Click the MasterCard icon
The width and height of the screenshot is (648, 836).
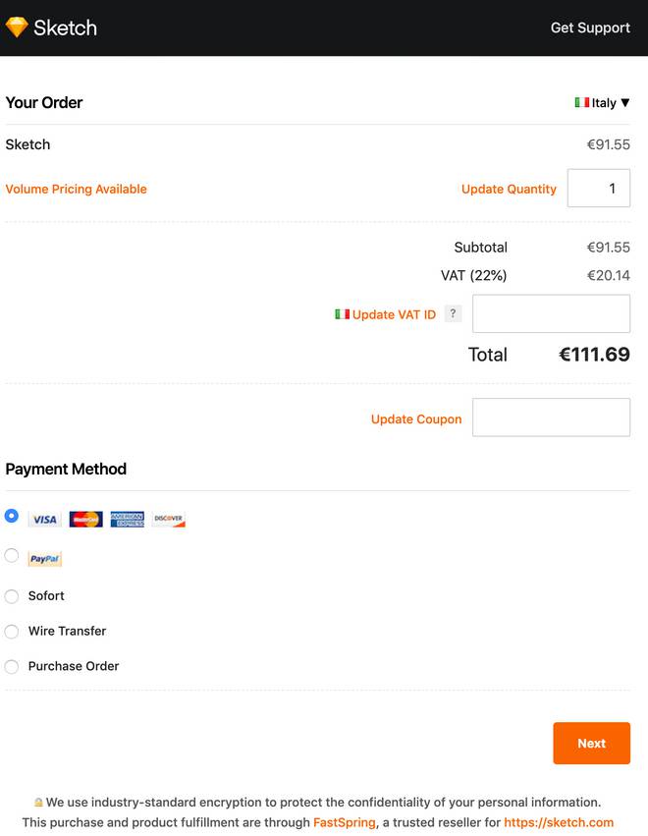click(x=86, y=519)
